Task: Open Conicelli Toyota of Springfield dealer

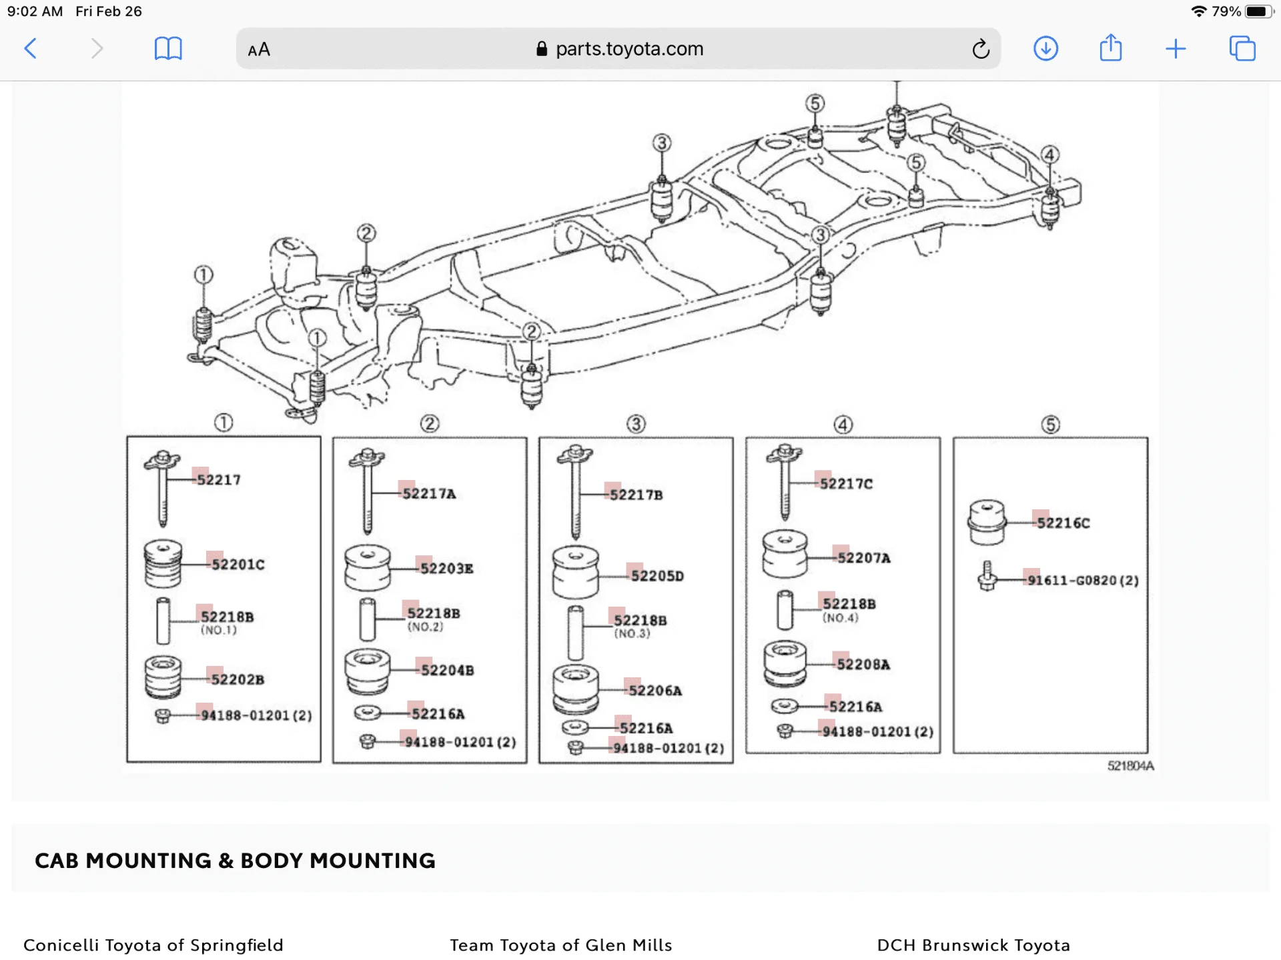Action: click(x=153, y=945)
